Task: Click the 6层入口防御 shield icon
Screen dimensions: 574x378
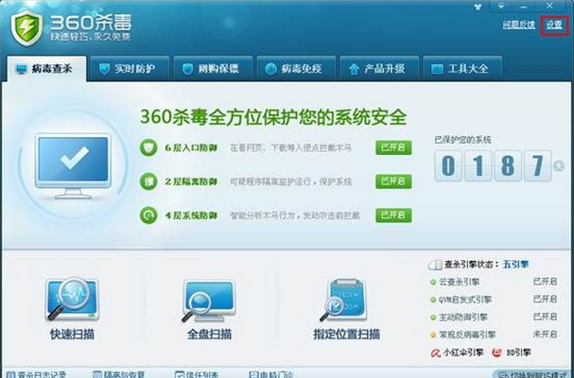Action: point(148,147)
